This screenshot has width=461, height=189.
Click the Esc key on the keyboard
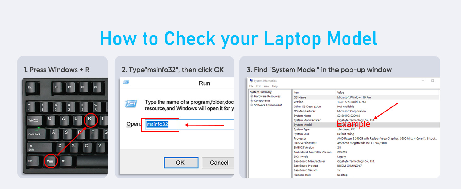(30, 88)
